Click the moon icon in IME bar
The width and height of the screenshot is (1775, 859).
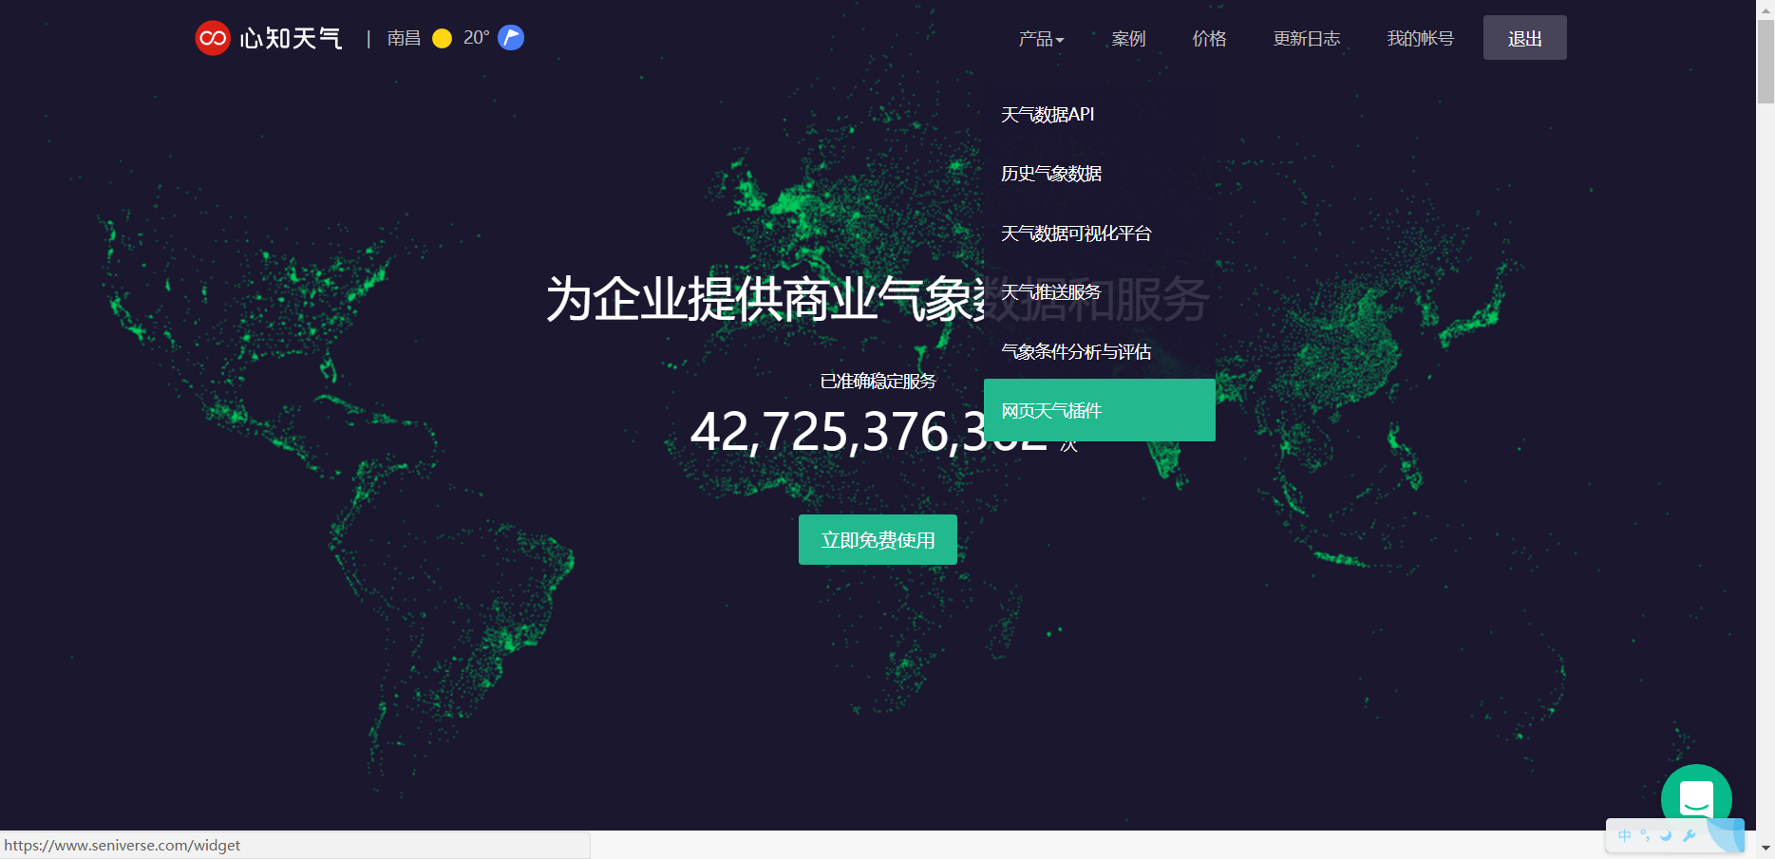click(x=1666, y=835)
